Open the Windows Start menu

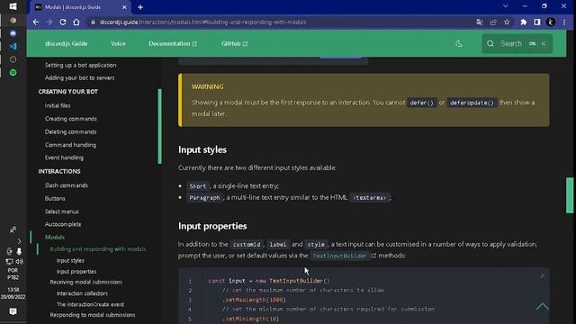click(x=13, y=6)
